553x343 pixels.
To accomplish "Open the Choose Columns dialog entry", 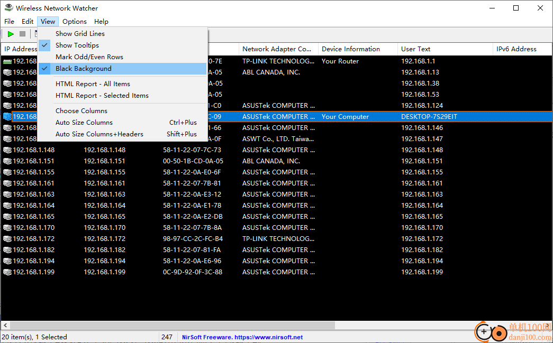I will [x=122, y=110].
